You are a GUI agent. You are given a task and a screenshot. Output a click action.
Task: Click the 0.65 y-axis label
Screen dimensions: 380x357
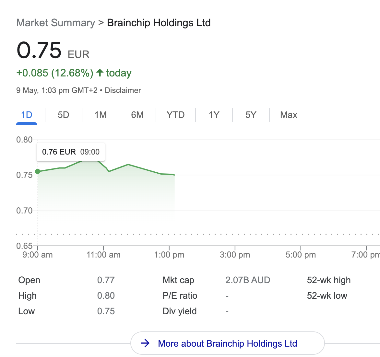24,246
